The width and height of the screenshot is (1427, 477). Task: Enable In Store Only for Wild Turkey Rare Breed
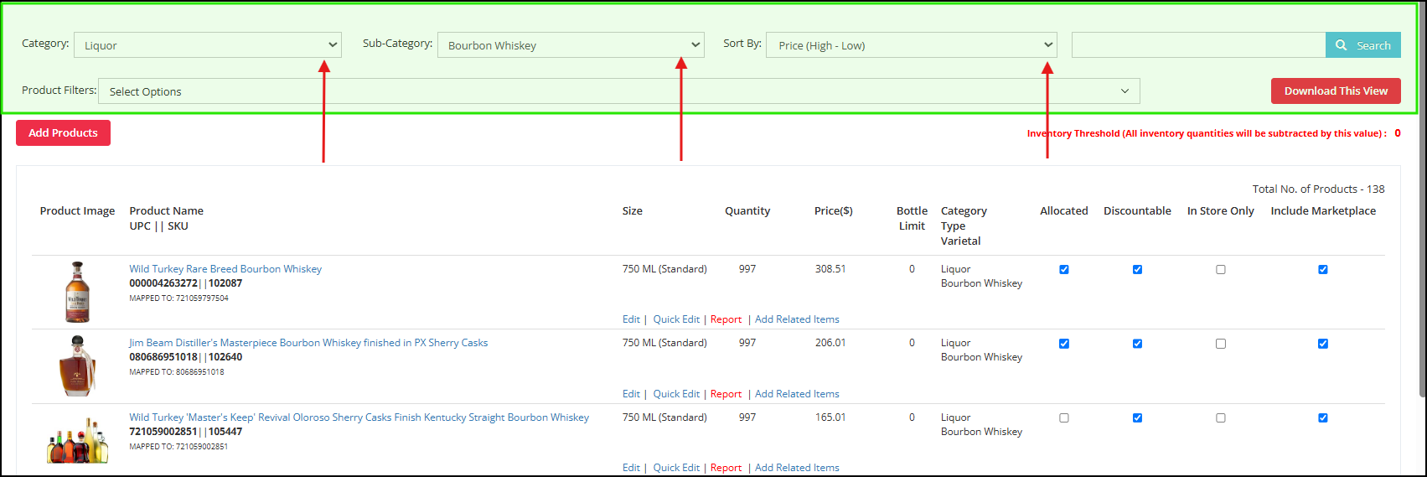tap(1221, 269)
